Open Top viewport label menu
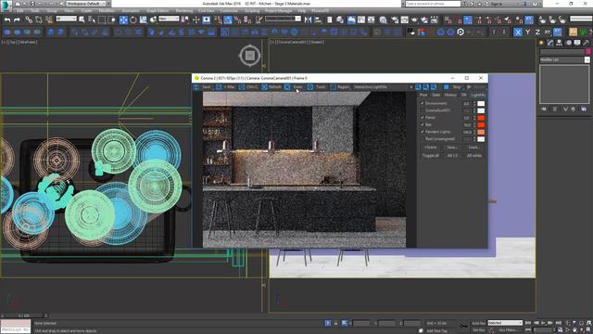Screen dimensions: 593x334 (12, 43)
